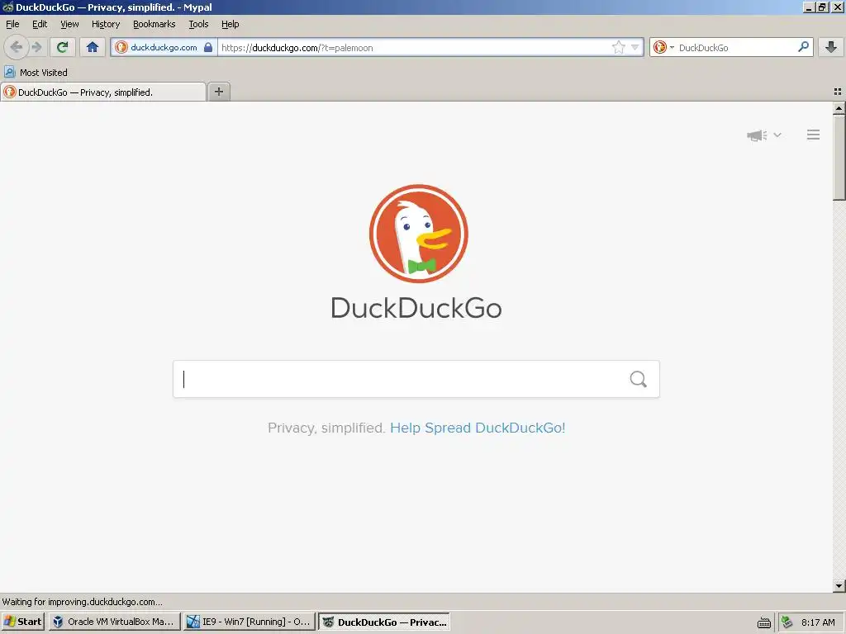
Task: Open the search engine selector dropdown
Action: (672, 47)
